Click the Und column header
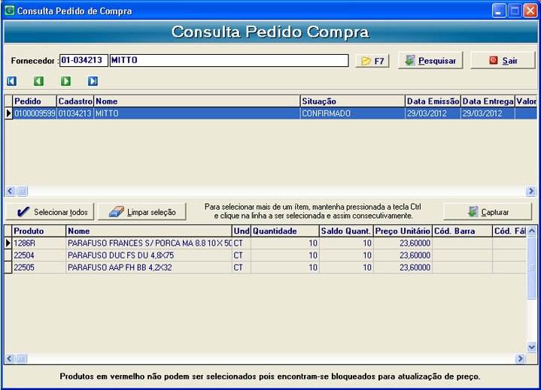 pos(242,231)
